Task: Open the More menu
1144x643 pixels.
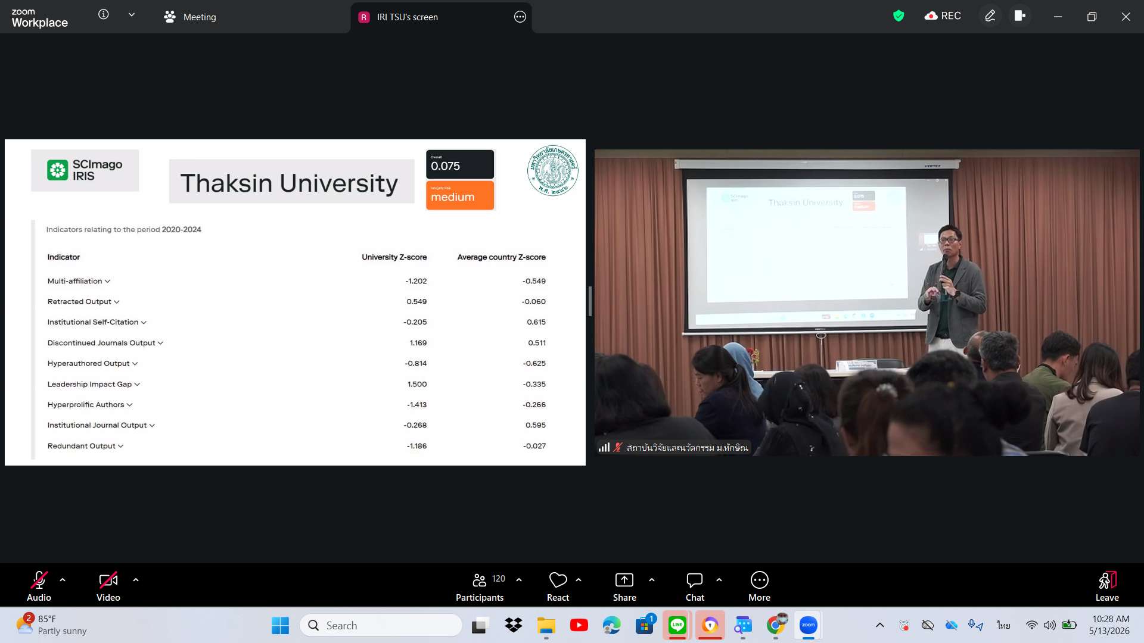Action: tap(759, 586)
